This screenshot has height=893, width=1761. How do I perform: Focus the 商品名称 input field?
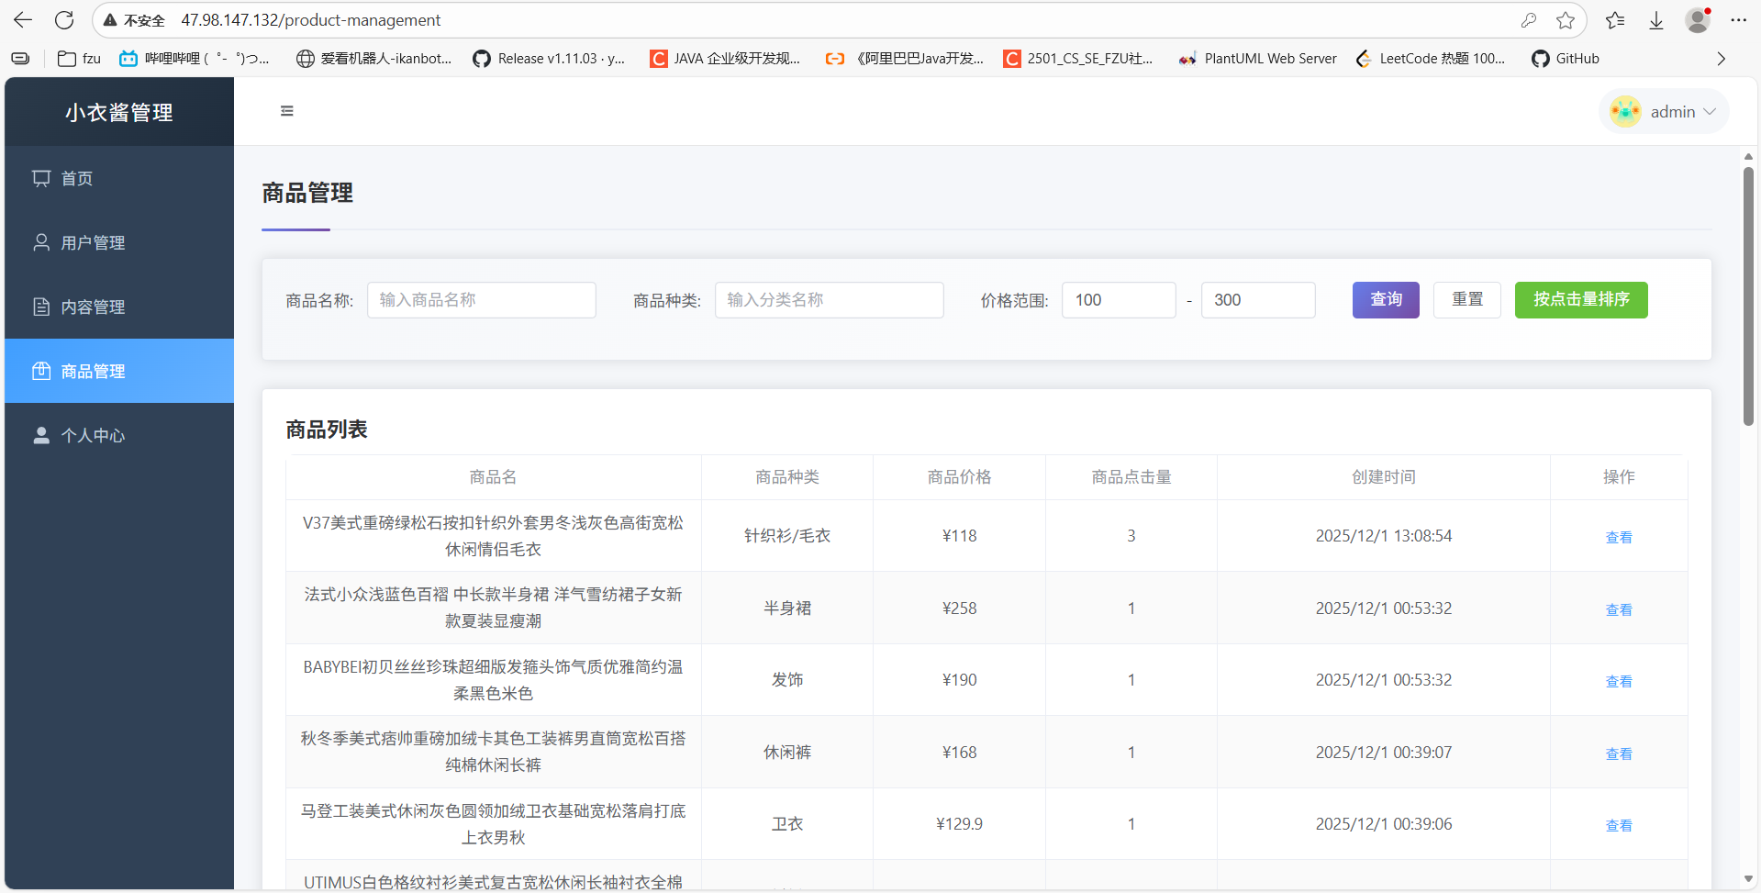482,300
